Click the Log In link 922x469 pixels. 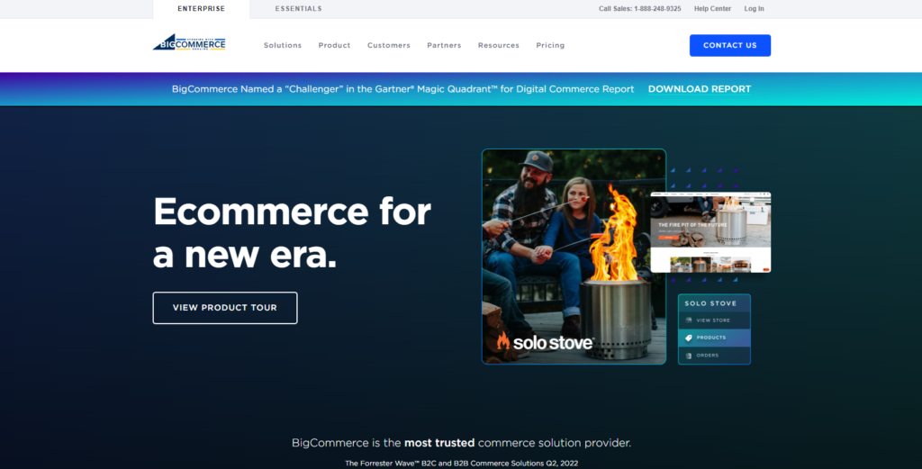(x=754, y=9)
